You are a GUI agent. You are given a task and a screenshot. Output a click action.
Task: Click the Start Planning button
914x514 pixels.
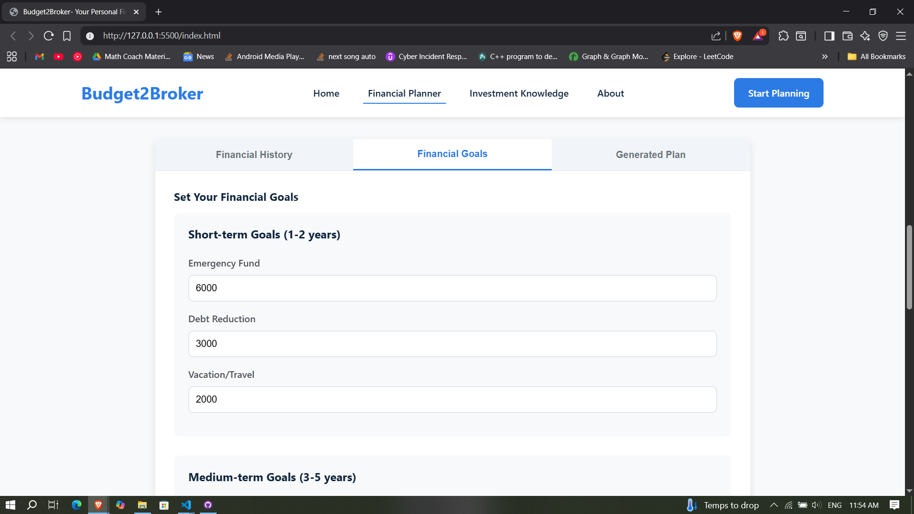(778, 93)
